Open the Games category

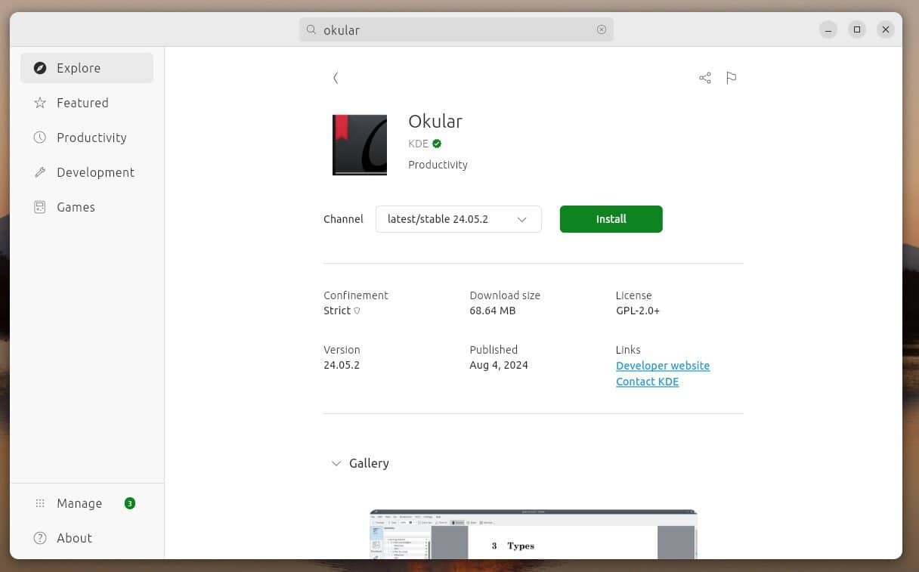76,207
